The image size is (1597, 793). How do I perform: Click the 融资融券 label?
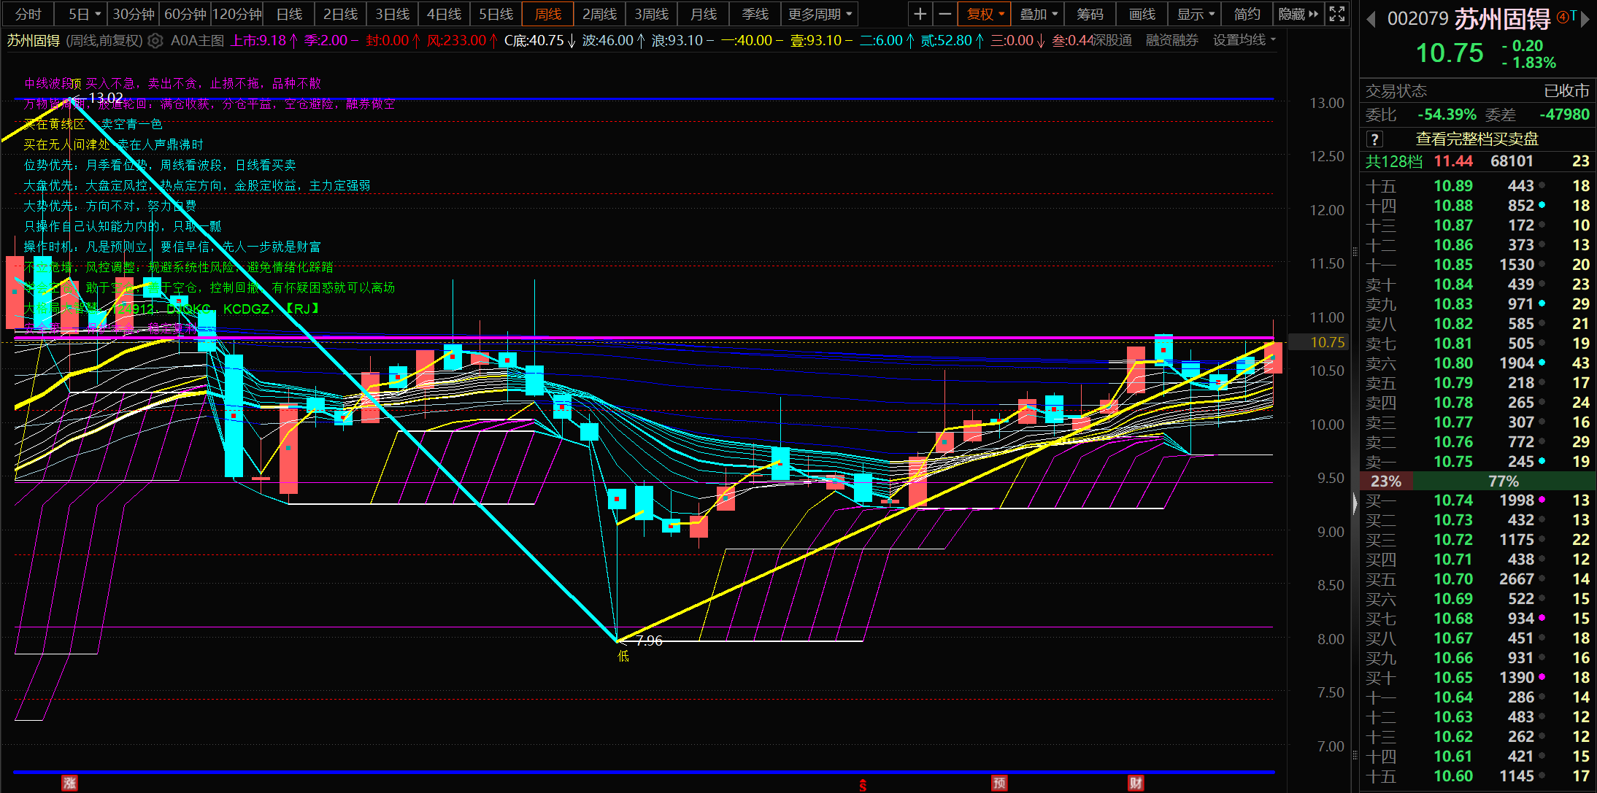[x=1171, y=40]
